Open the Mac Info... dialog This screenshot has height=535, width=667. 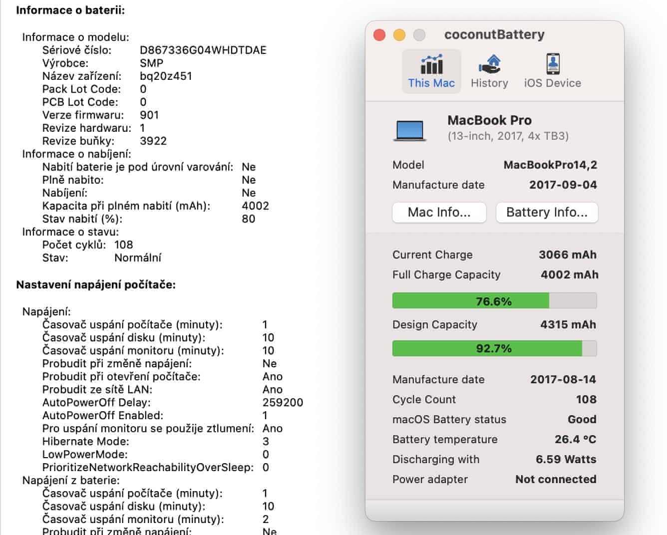pyautogui.click(x=439, y=213)
